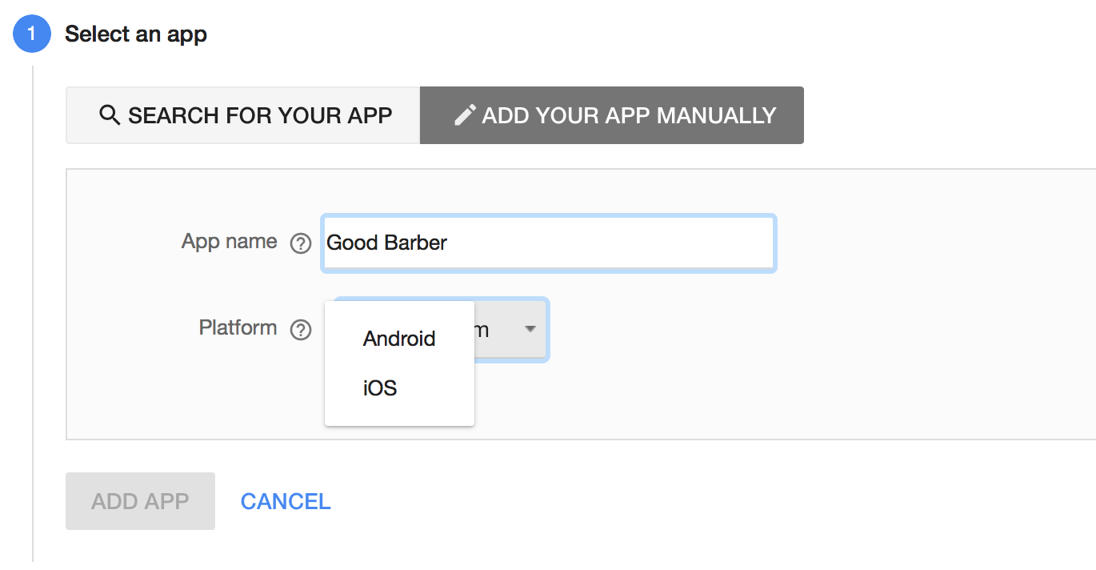
Task: Open the App name help icon
Action: pos(301,243)
